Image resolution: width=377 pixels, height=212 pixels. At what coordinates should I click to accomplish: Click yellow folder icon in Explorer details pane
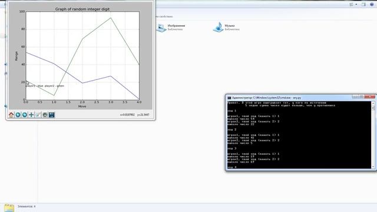[9, 208]
